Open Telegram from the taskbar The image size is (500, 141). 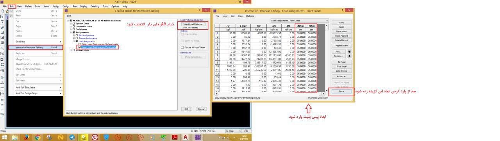tap(72, 137)
